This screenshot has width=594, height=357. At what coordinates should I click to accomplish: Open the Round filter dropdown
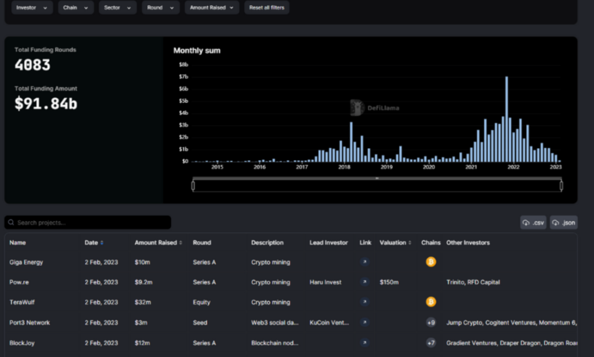(161, 8)
